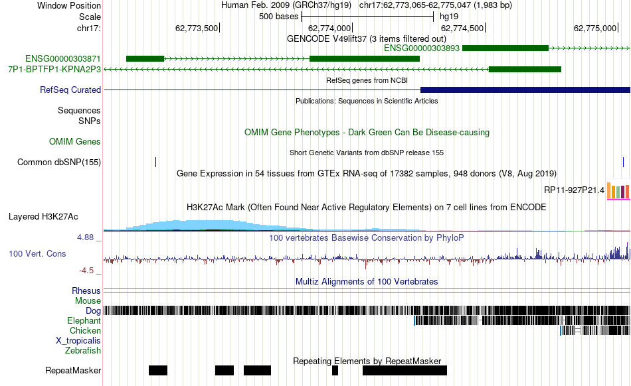Click the GTEx Gene Expression track title
The width and height of the screenshot is (631, 386).
click(x=367, y=174)
